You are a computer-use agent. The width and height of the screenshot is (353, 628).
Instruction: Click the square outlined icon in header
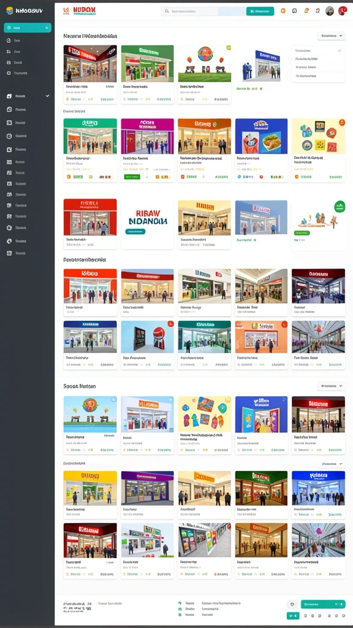[x=295, y=11]
